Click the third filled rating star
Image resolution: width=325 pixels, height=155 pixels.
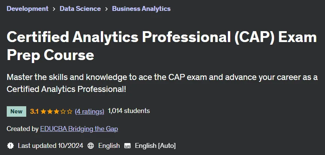(x=57, y=111)
